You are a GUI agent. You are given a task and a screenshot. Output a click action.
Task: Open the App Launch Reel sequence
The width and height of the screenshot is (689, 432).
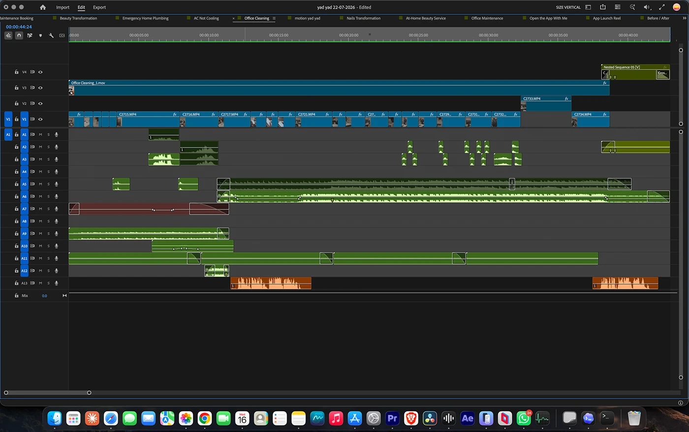coord(607,18)
